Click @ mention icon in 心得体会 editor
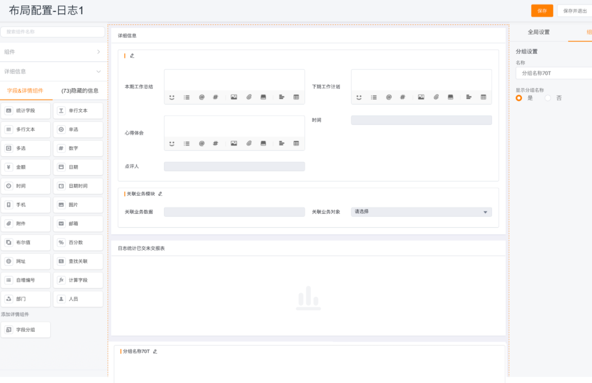The height and width of the screenshot is (383, 592). (x=201, y=144)
